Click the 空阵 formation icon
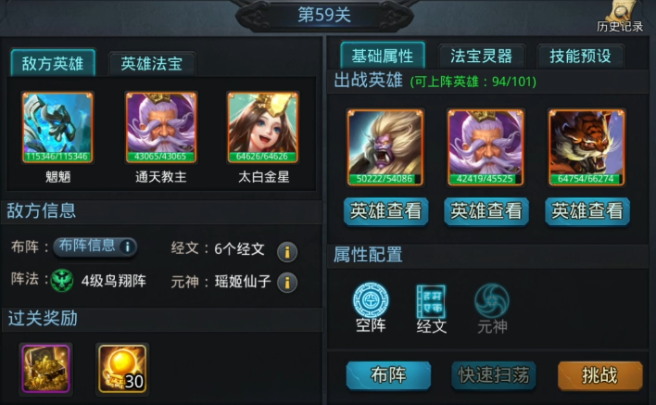This screenshot has height=405, width=656. pyautogui.click(x=371, y=300)
